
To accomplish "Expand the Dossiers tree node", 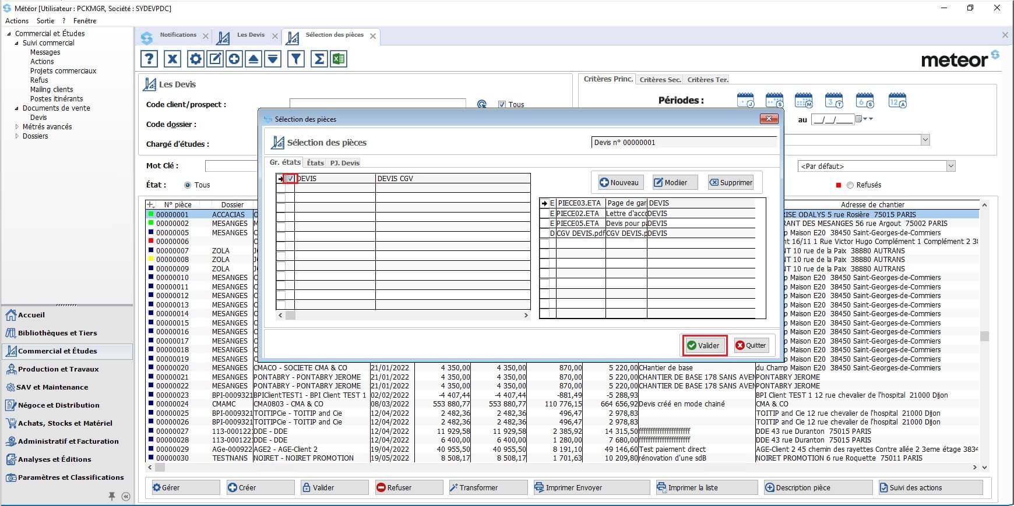I will pos(17,136).
